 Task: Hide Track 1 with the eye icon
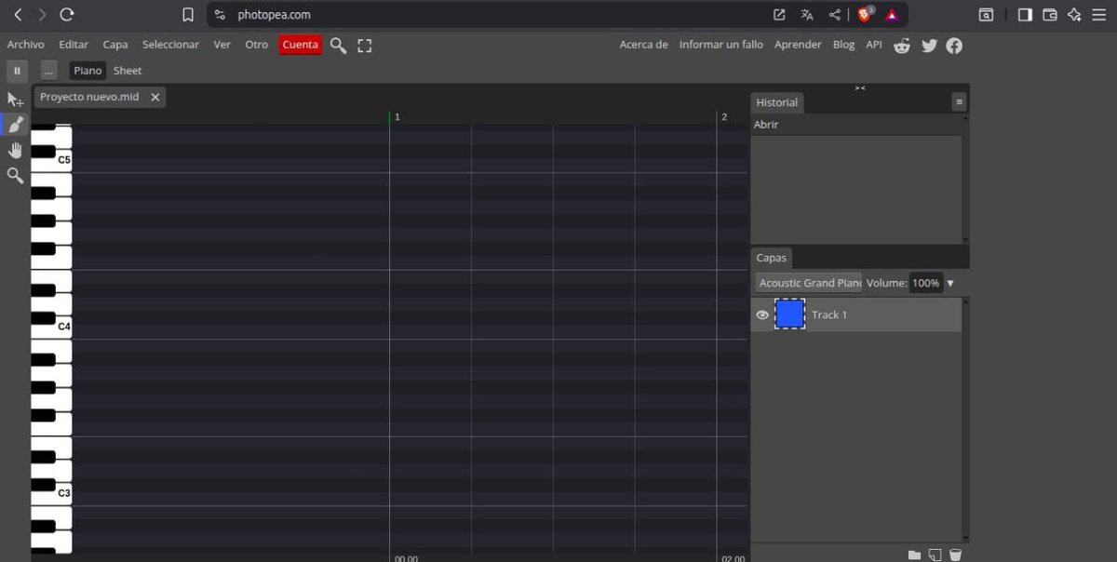tap(762, 315)
